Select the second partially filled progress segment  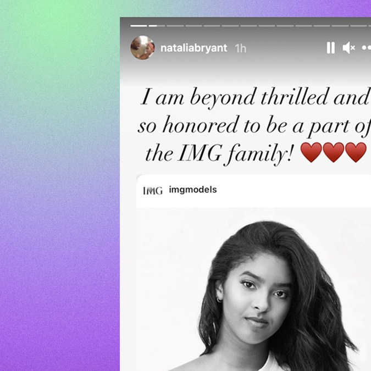(x=157, y=26)
